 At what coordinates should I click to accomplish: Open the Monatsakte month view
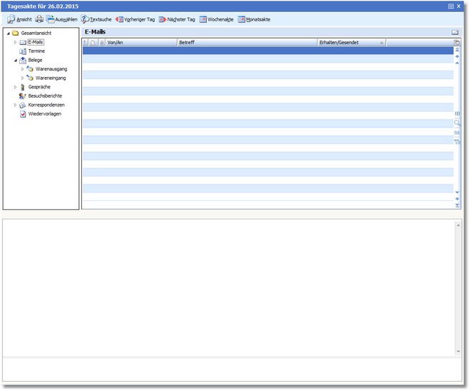pos(254,19)
